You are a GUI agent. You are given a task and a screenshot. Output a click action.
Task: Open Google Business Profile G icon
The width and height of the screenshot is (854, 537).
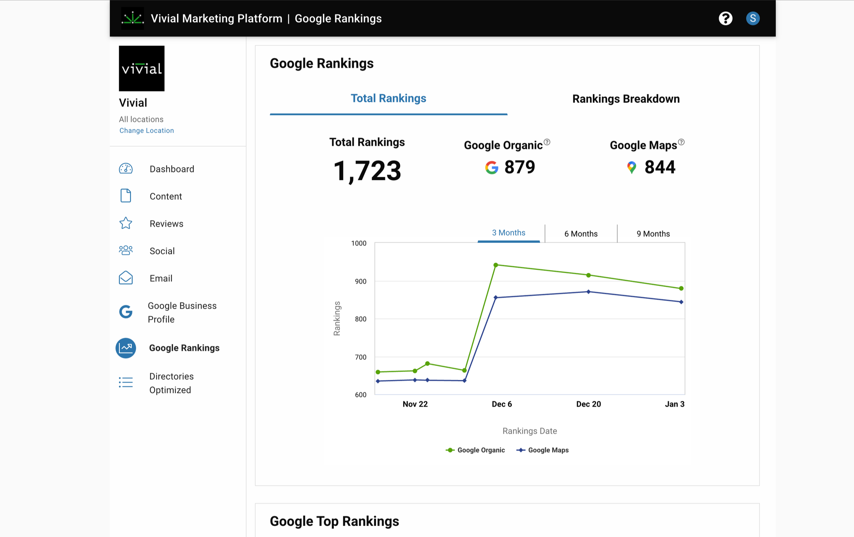point(125,312)
